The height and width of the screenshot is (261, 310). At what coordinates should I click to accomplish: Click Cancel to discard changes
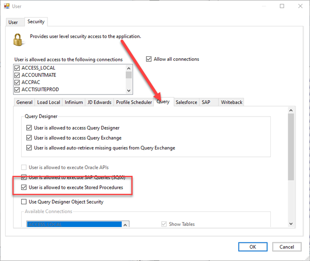(287, 247)
